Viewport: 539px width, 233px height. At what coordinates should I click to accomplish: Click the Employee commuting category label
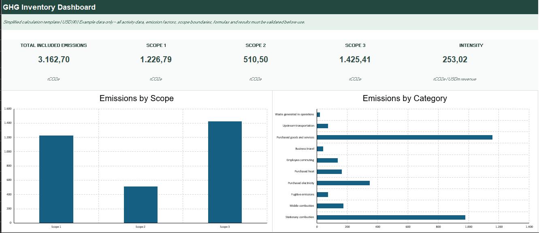300,160
